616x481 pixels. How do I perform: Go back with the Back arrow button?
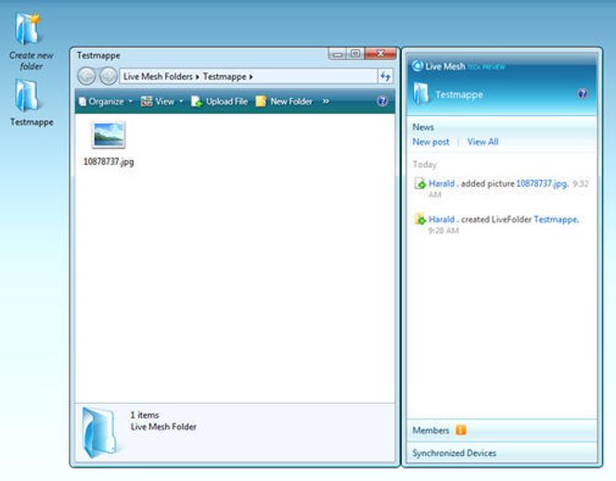[86, 76]
